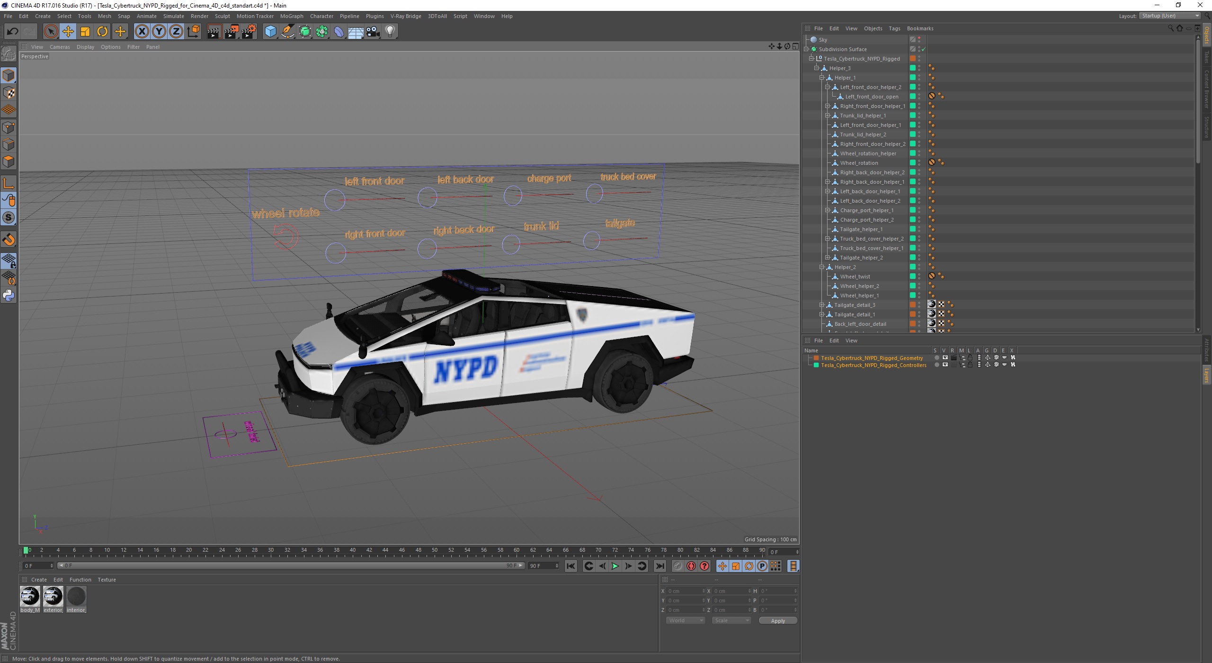Collapse the Subdivision Surface tree item
The height and width of the screenshot is (663, 1212).
(806, 49)
